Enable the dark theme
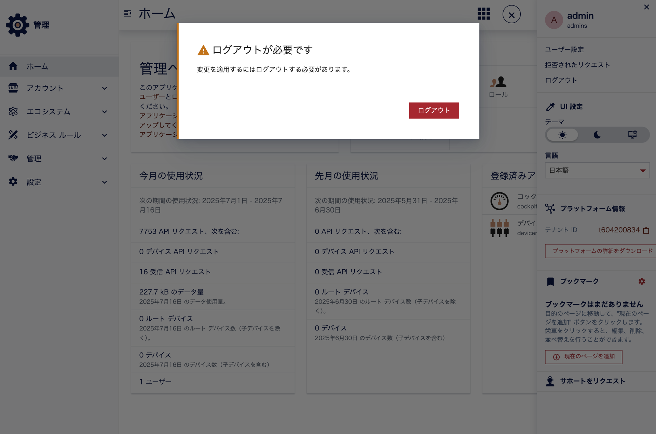Viewport: 656px width, 434px height. 597,135
